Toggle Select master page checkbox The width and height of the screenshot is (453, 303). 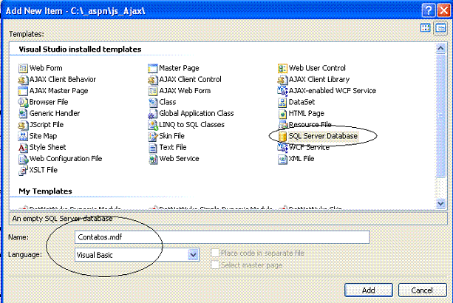coord(216,265)
